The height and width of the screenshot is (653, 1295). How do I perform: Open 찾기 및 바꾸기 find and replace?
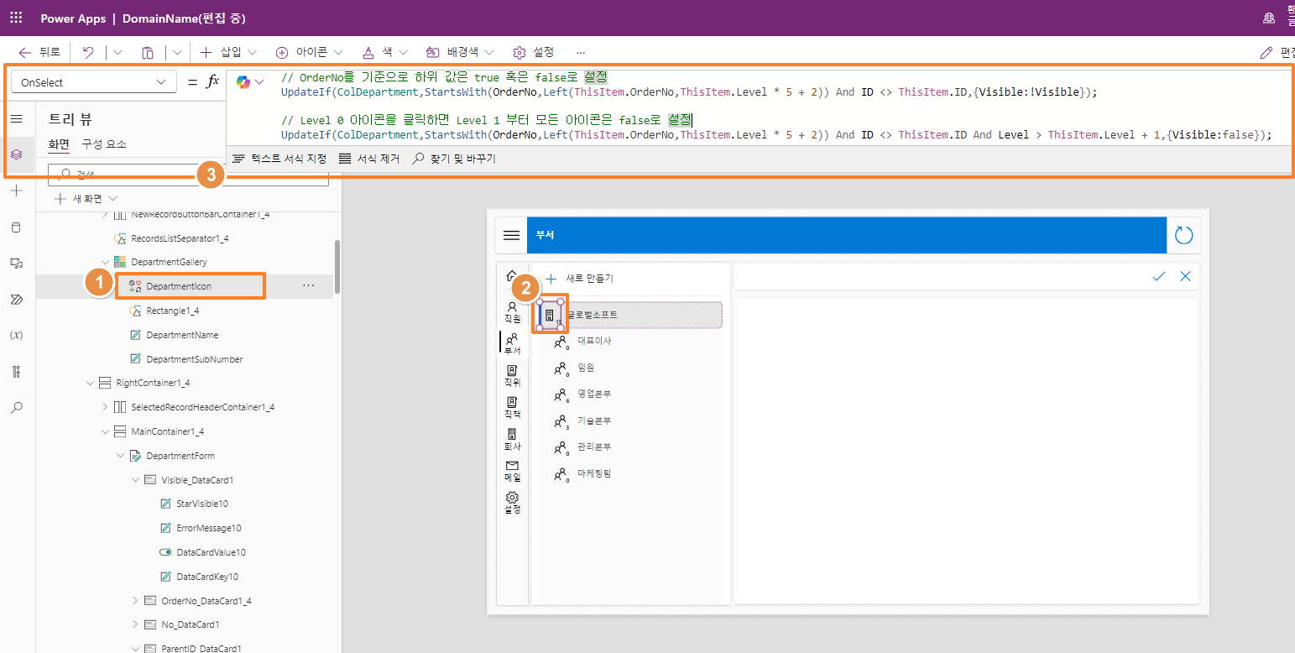tap(454, 158)
